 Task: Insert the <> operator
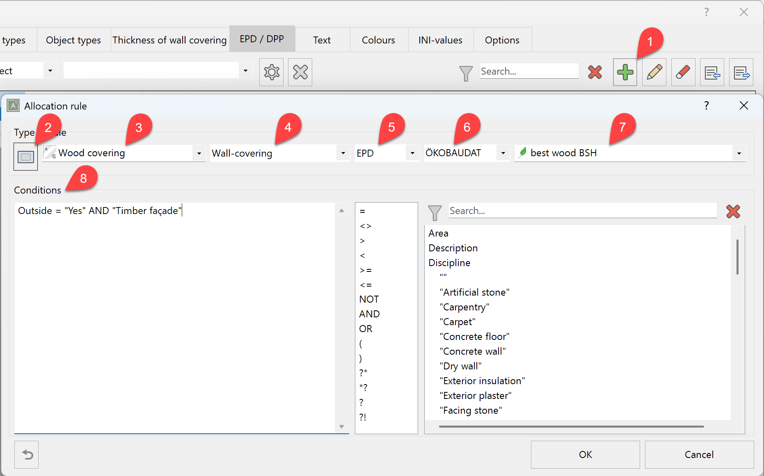coord(366,226)
